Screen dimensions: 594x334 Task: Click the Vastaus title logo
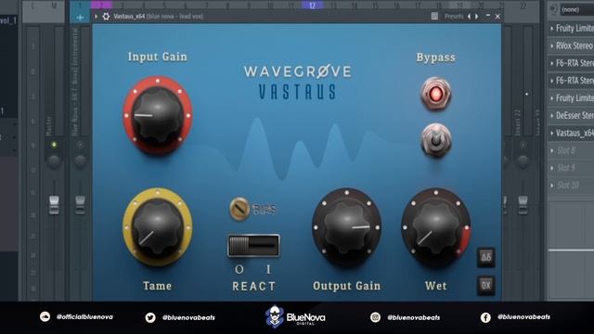[297, 92]
